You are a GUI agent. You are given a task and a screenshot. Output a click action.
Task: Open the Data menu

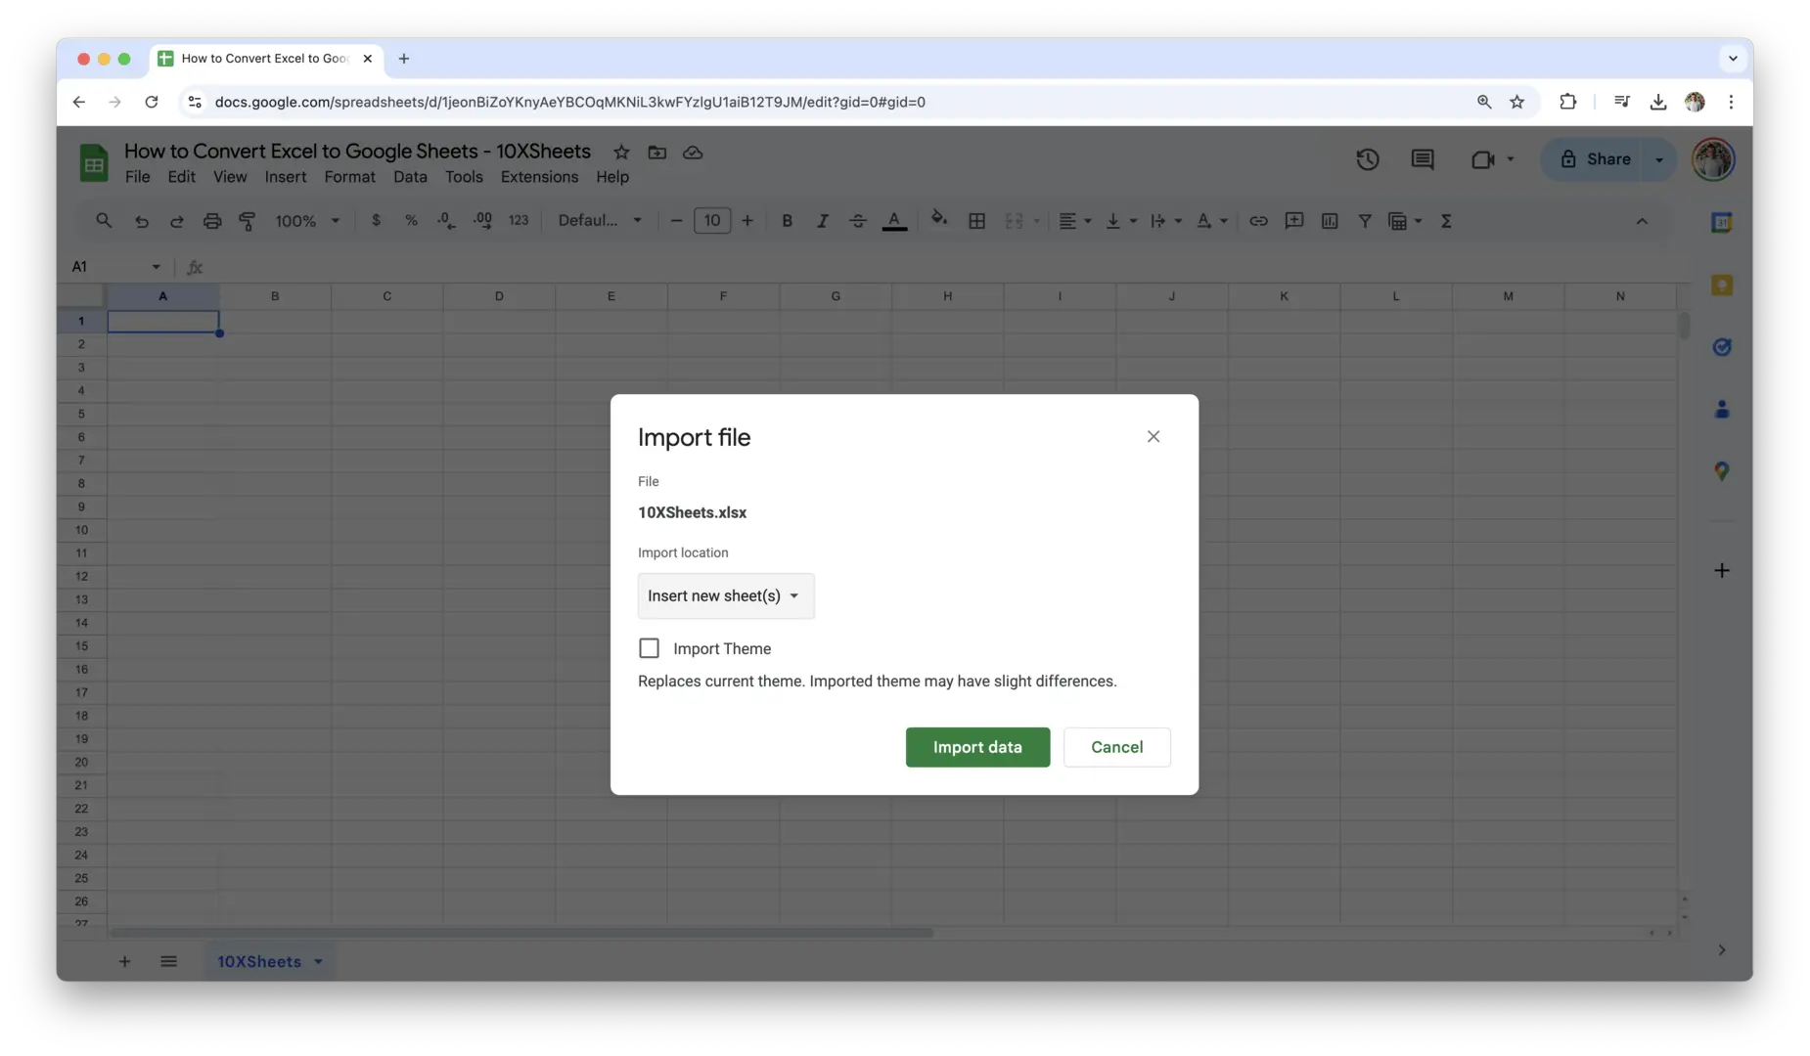click(x=410, y=177)
